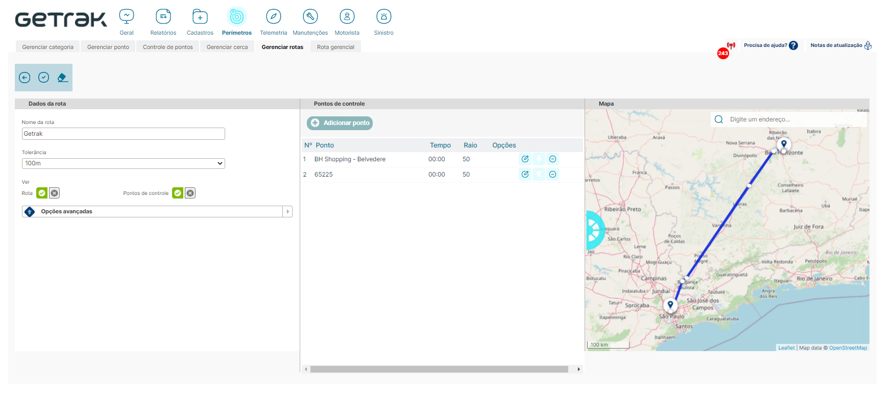Move the 65225 point up

(539, 175)
